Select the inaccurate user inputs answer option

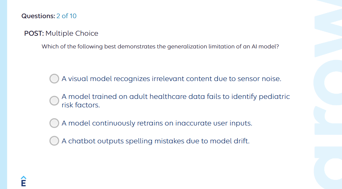[x=54, y=123]
